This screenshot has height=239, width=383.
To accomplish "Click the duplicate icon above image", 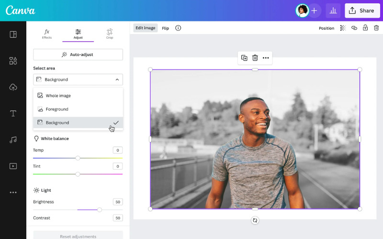I will [244, 58].
